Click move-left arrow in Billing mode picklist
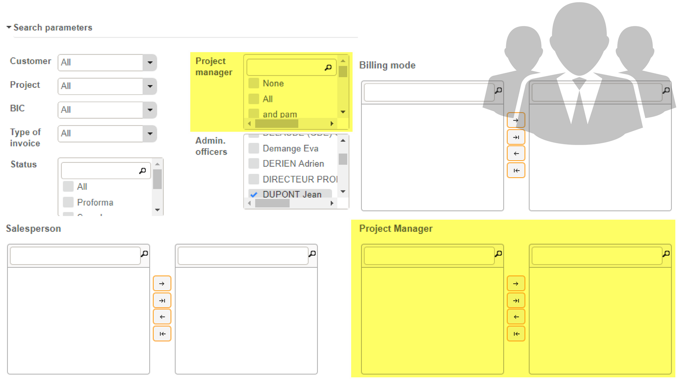This screenshot has width=681, height=383. click(516, 154)
